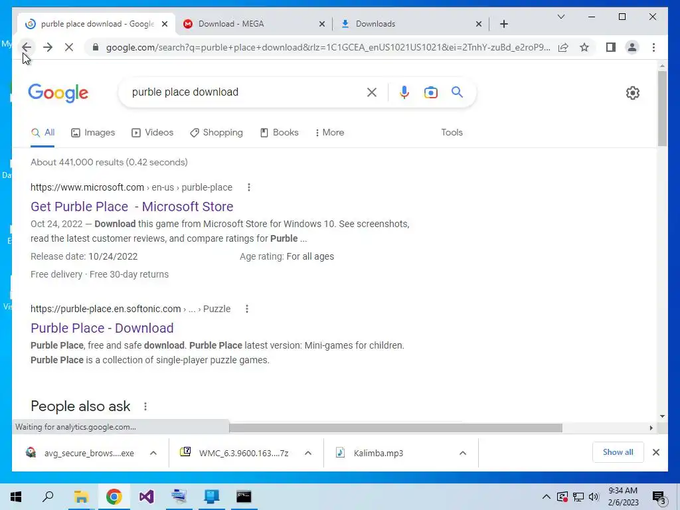Open a new tab with the plus
The width and height of the screenshot is (680, 510).
[503, 24]
